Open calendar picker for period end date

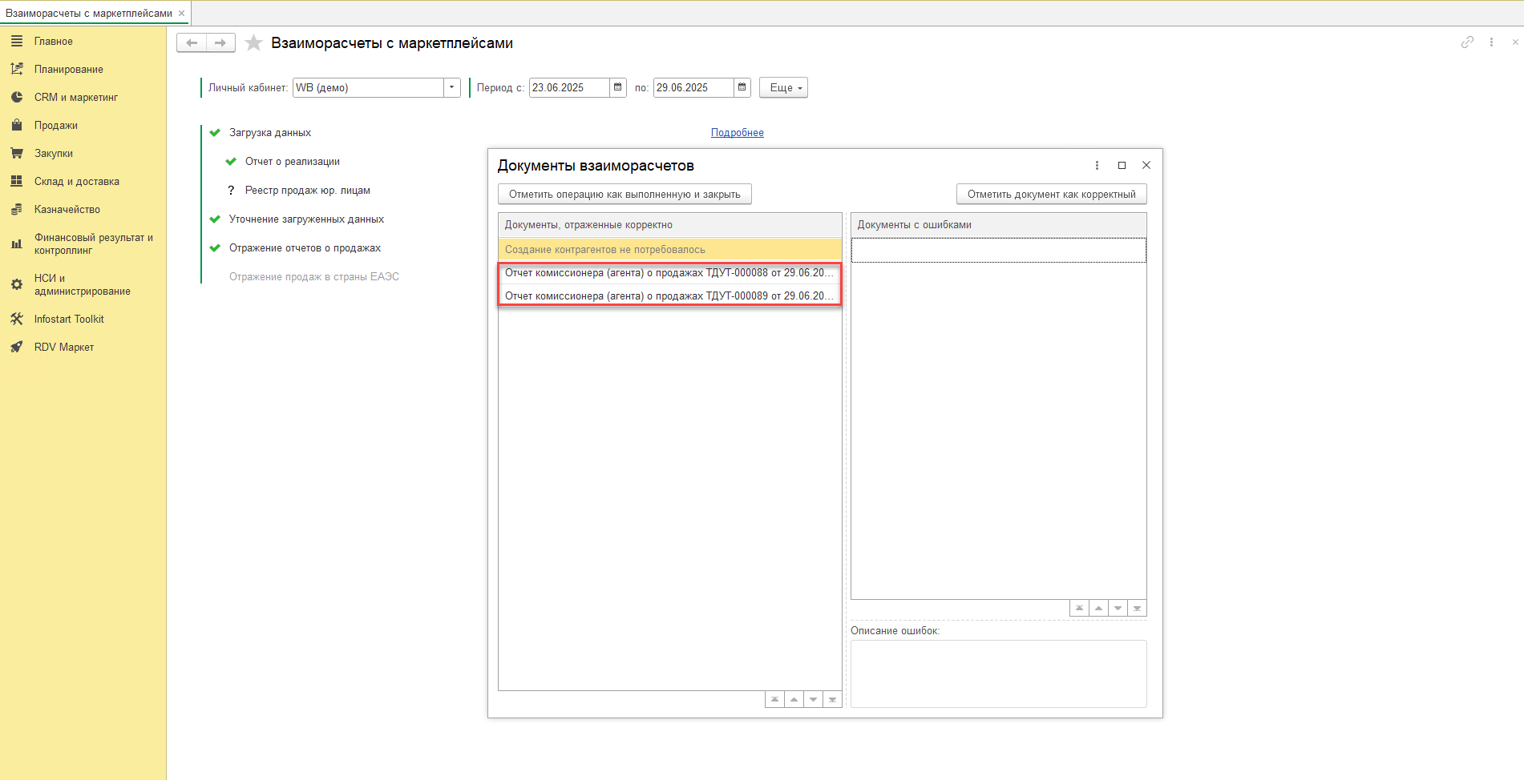[742, 87]
